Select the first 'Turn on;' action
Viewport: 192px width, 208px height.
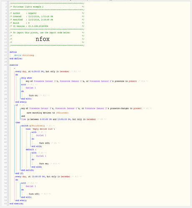33,96
